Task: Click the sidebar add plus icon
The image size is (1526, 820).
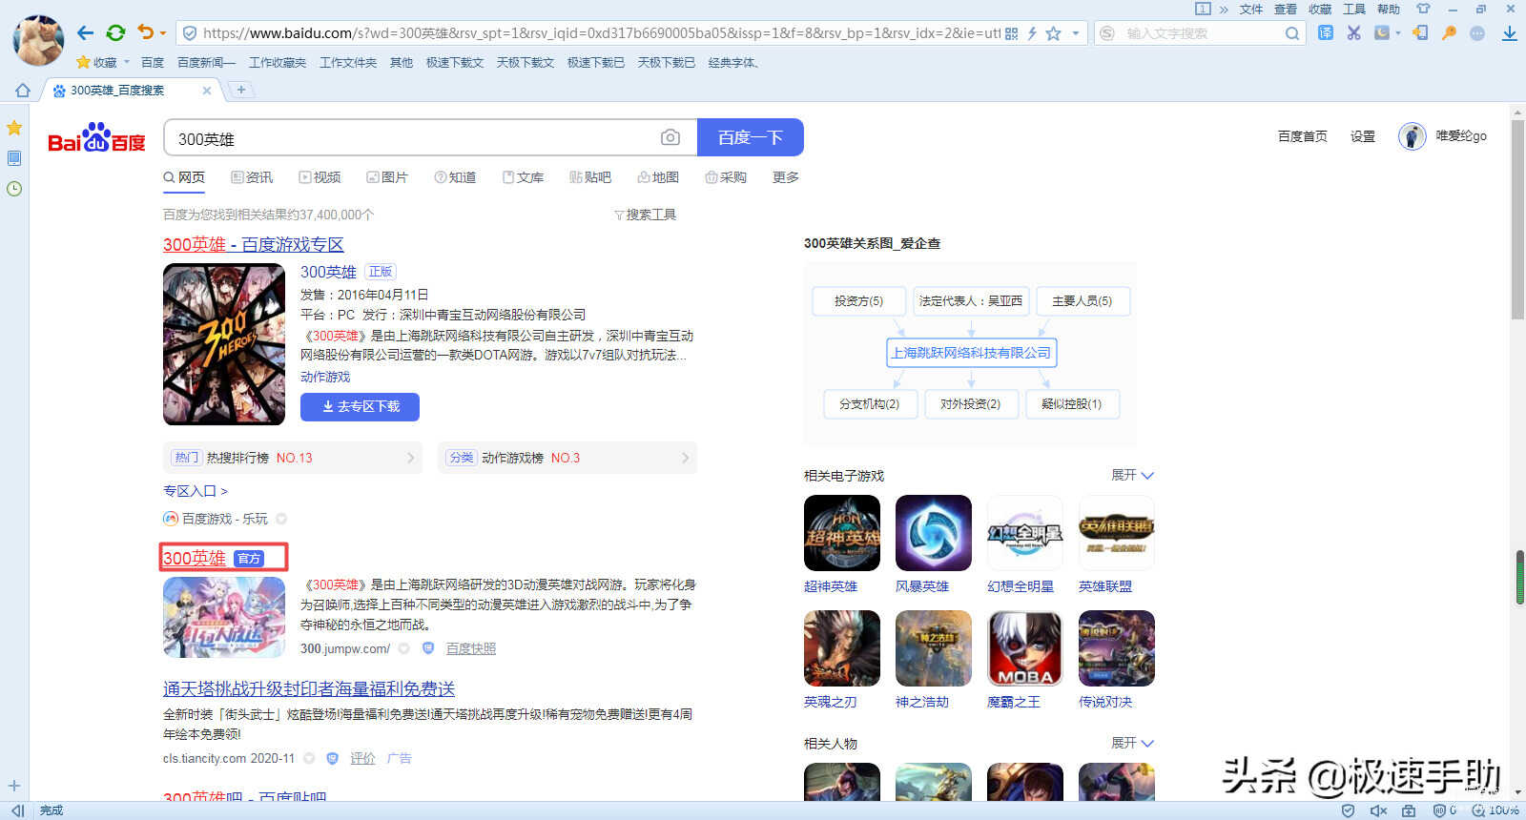Action: point(14,786)
